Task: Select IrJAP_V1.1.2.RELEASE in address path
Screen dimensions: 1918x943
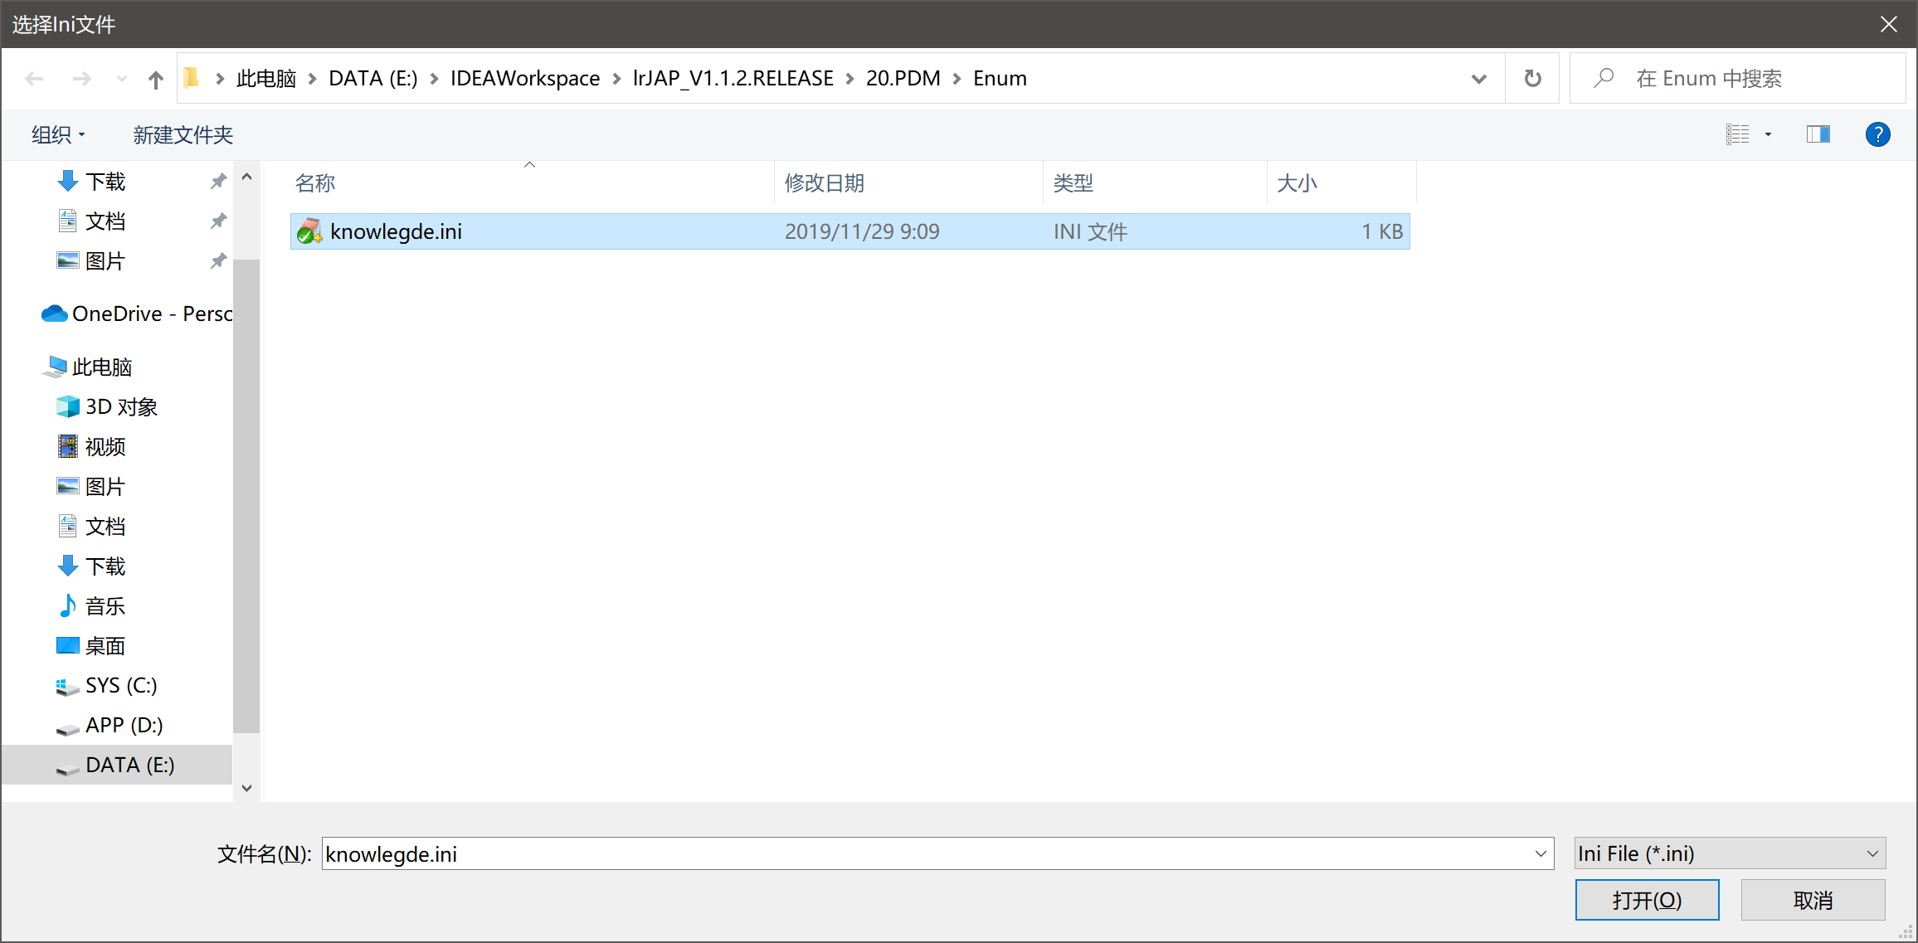Action: [733, 79]
